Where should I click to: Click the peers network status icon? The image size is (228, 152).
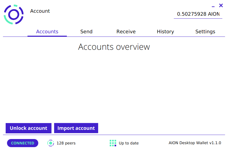(x=51, y=143)
